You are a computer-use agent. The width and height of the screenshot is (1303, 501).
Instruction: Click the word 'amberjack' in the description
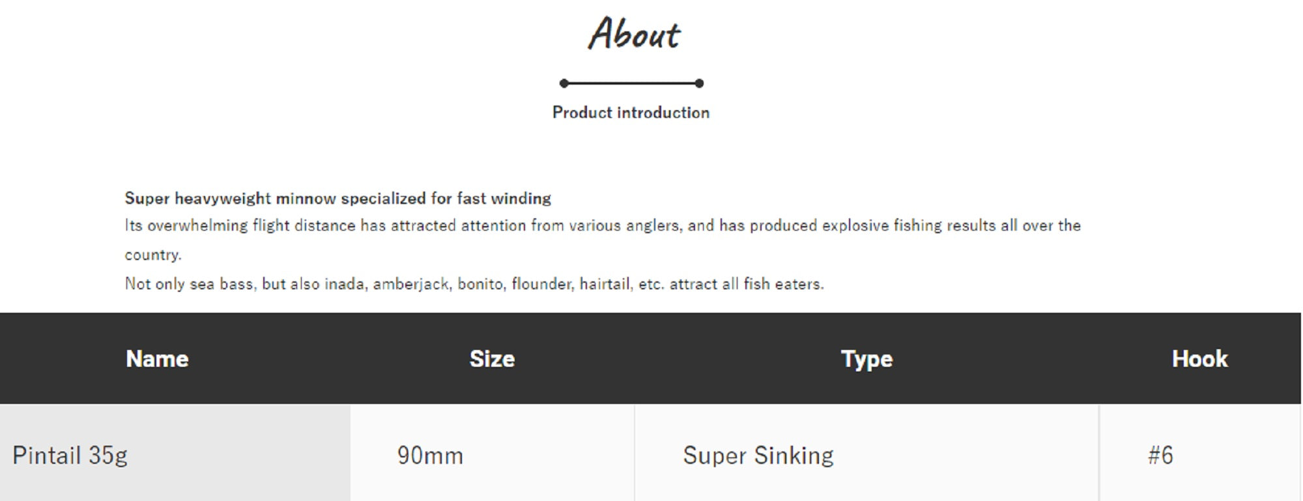tap(410, 284)
